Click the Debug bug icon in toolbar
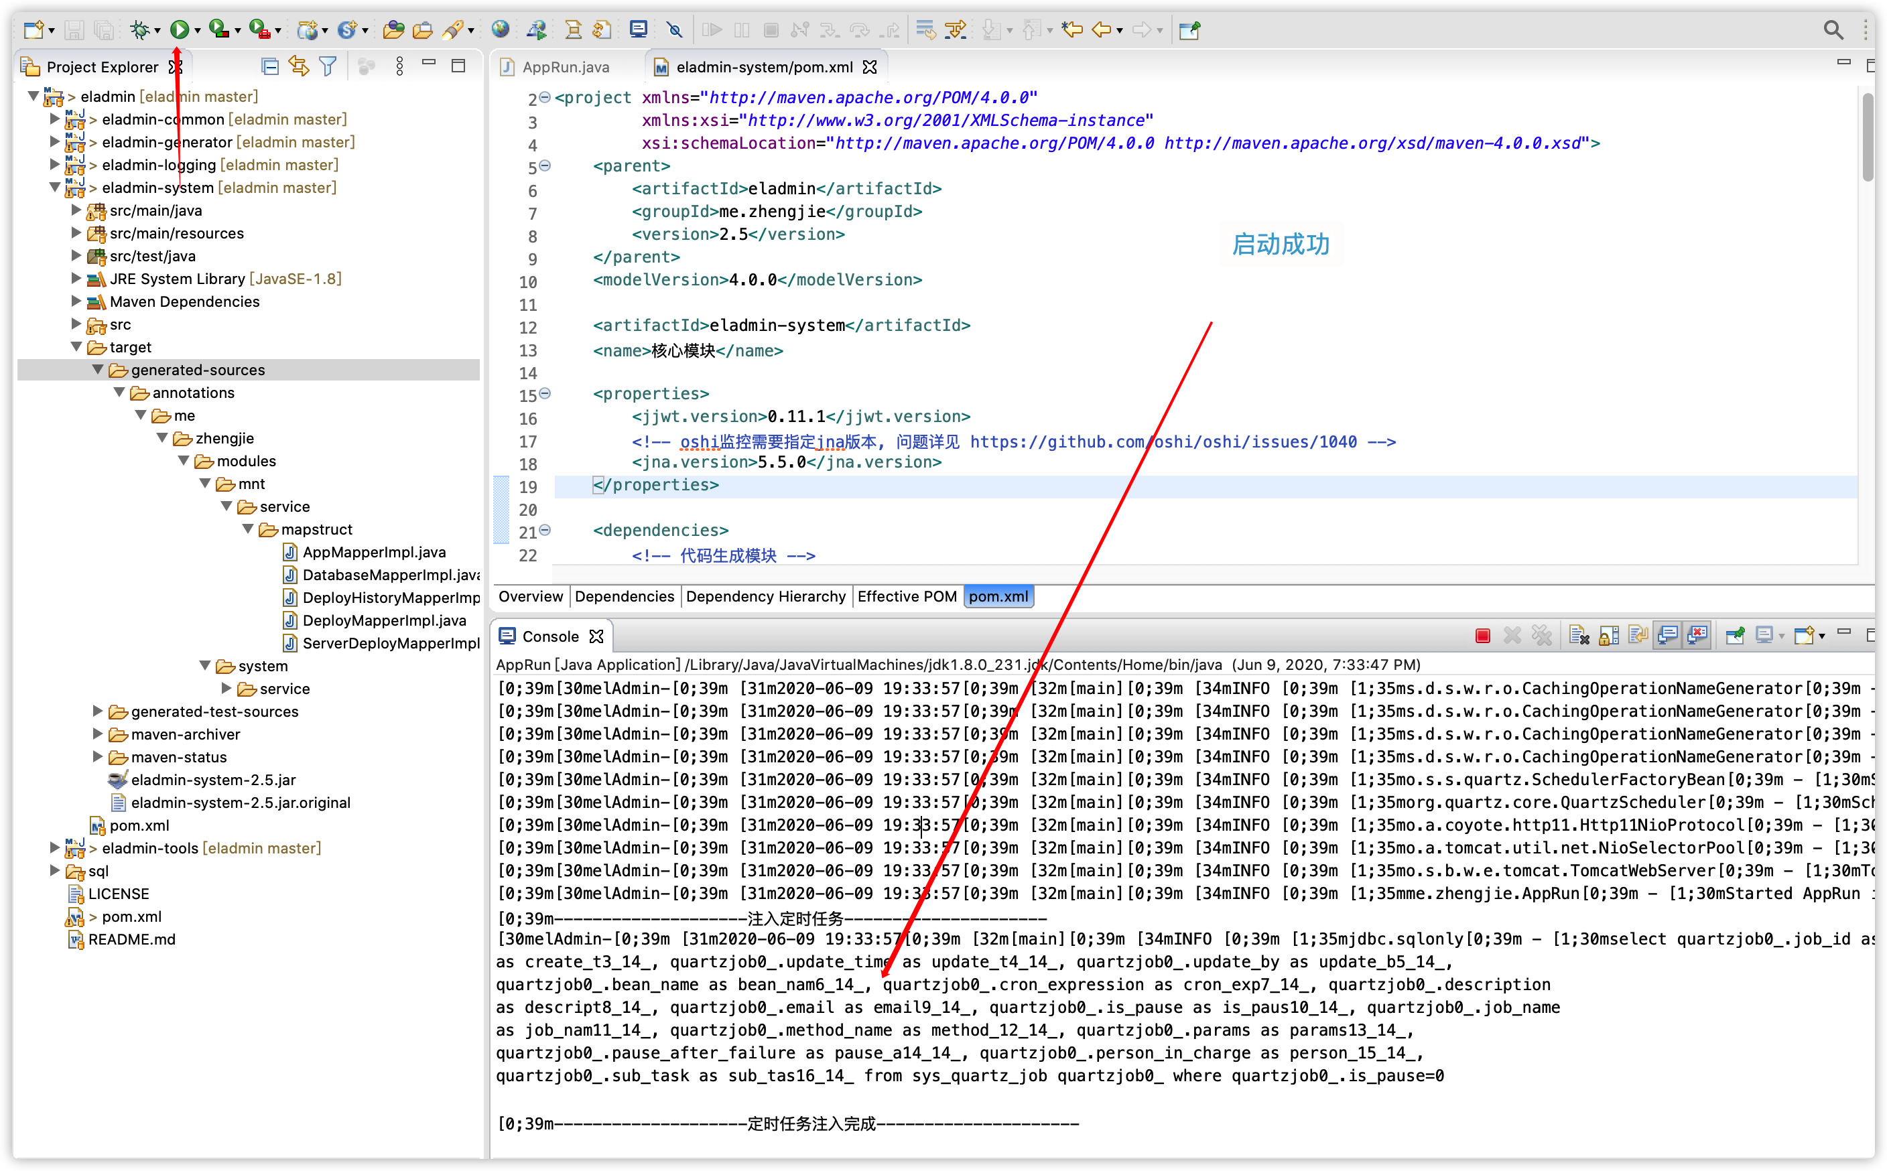This screenshot has height=1171, width=1887. click(x=139, y=29)
